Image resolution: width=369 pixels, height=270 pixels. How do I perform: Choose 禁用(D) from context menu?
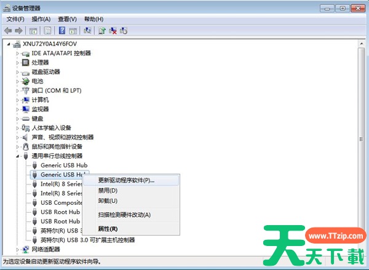132,191
